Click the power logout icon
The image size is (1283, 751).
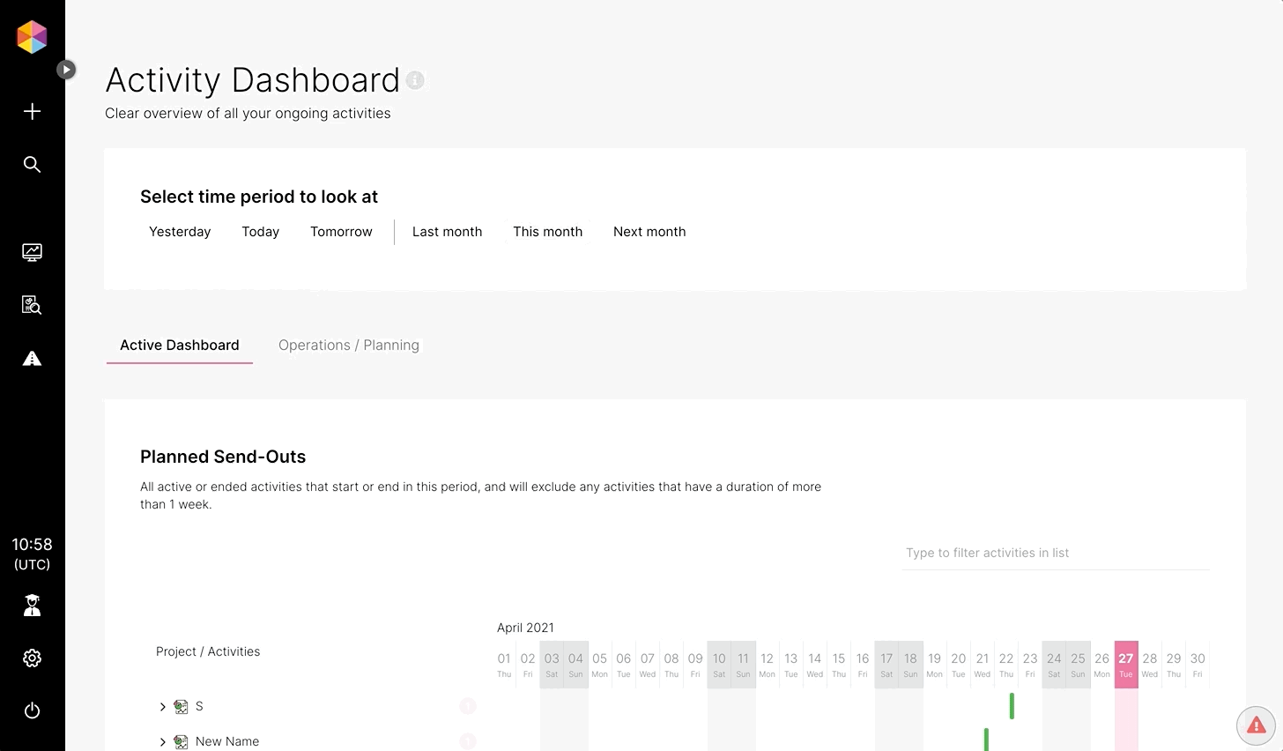coord(32,710)
